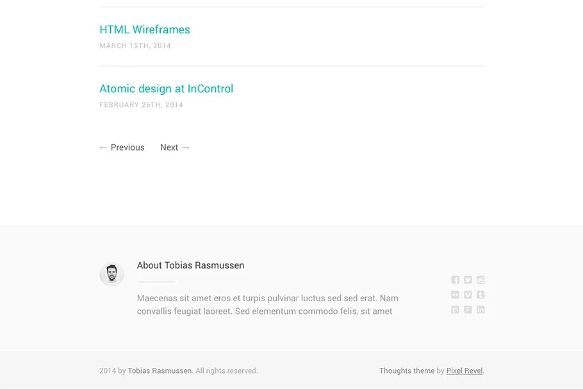Click the About Tobias Rasmussen heading
Image resolution: width=583 pixels, height=389 pixels.
[190, 265]
